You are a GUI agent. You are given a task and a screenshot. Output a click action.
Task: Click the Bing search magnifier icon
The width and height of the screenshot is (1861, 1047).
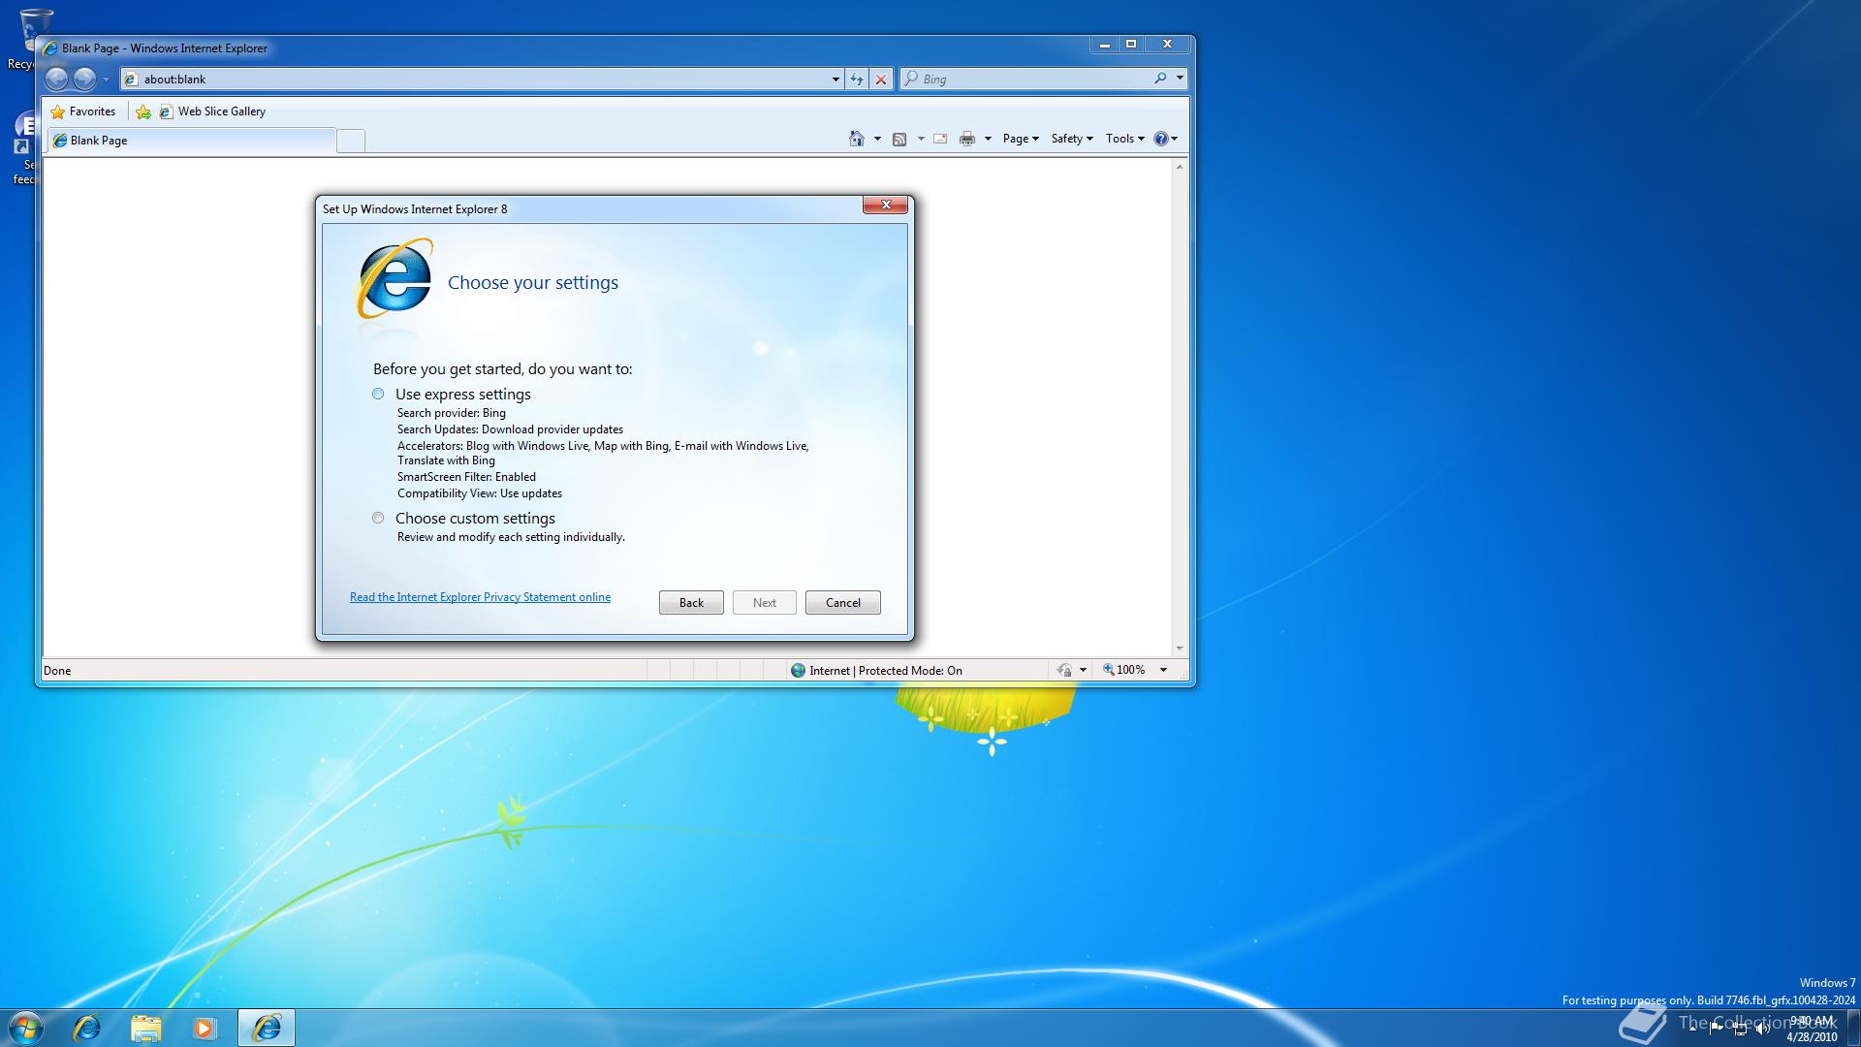pyautogui.click(x=1160, y=79)
